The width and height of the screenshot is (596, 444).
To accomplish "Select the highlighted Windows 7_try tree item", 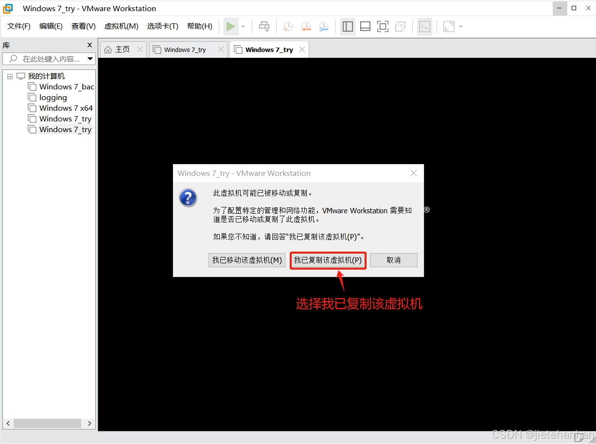I will point(65,130).
